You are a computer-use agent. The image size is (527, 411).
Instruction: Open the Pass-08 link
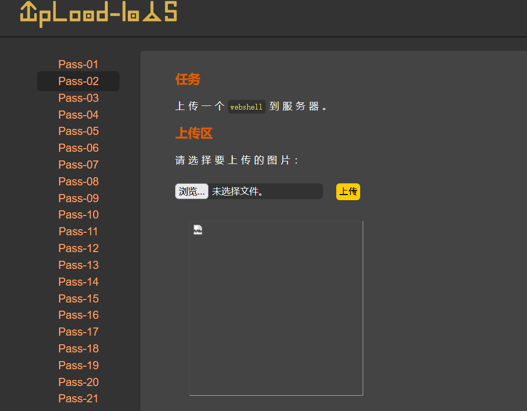78,181
